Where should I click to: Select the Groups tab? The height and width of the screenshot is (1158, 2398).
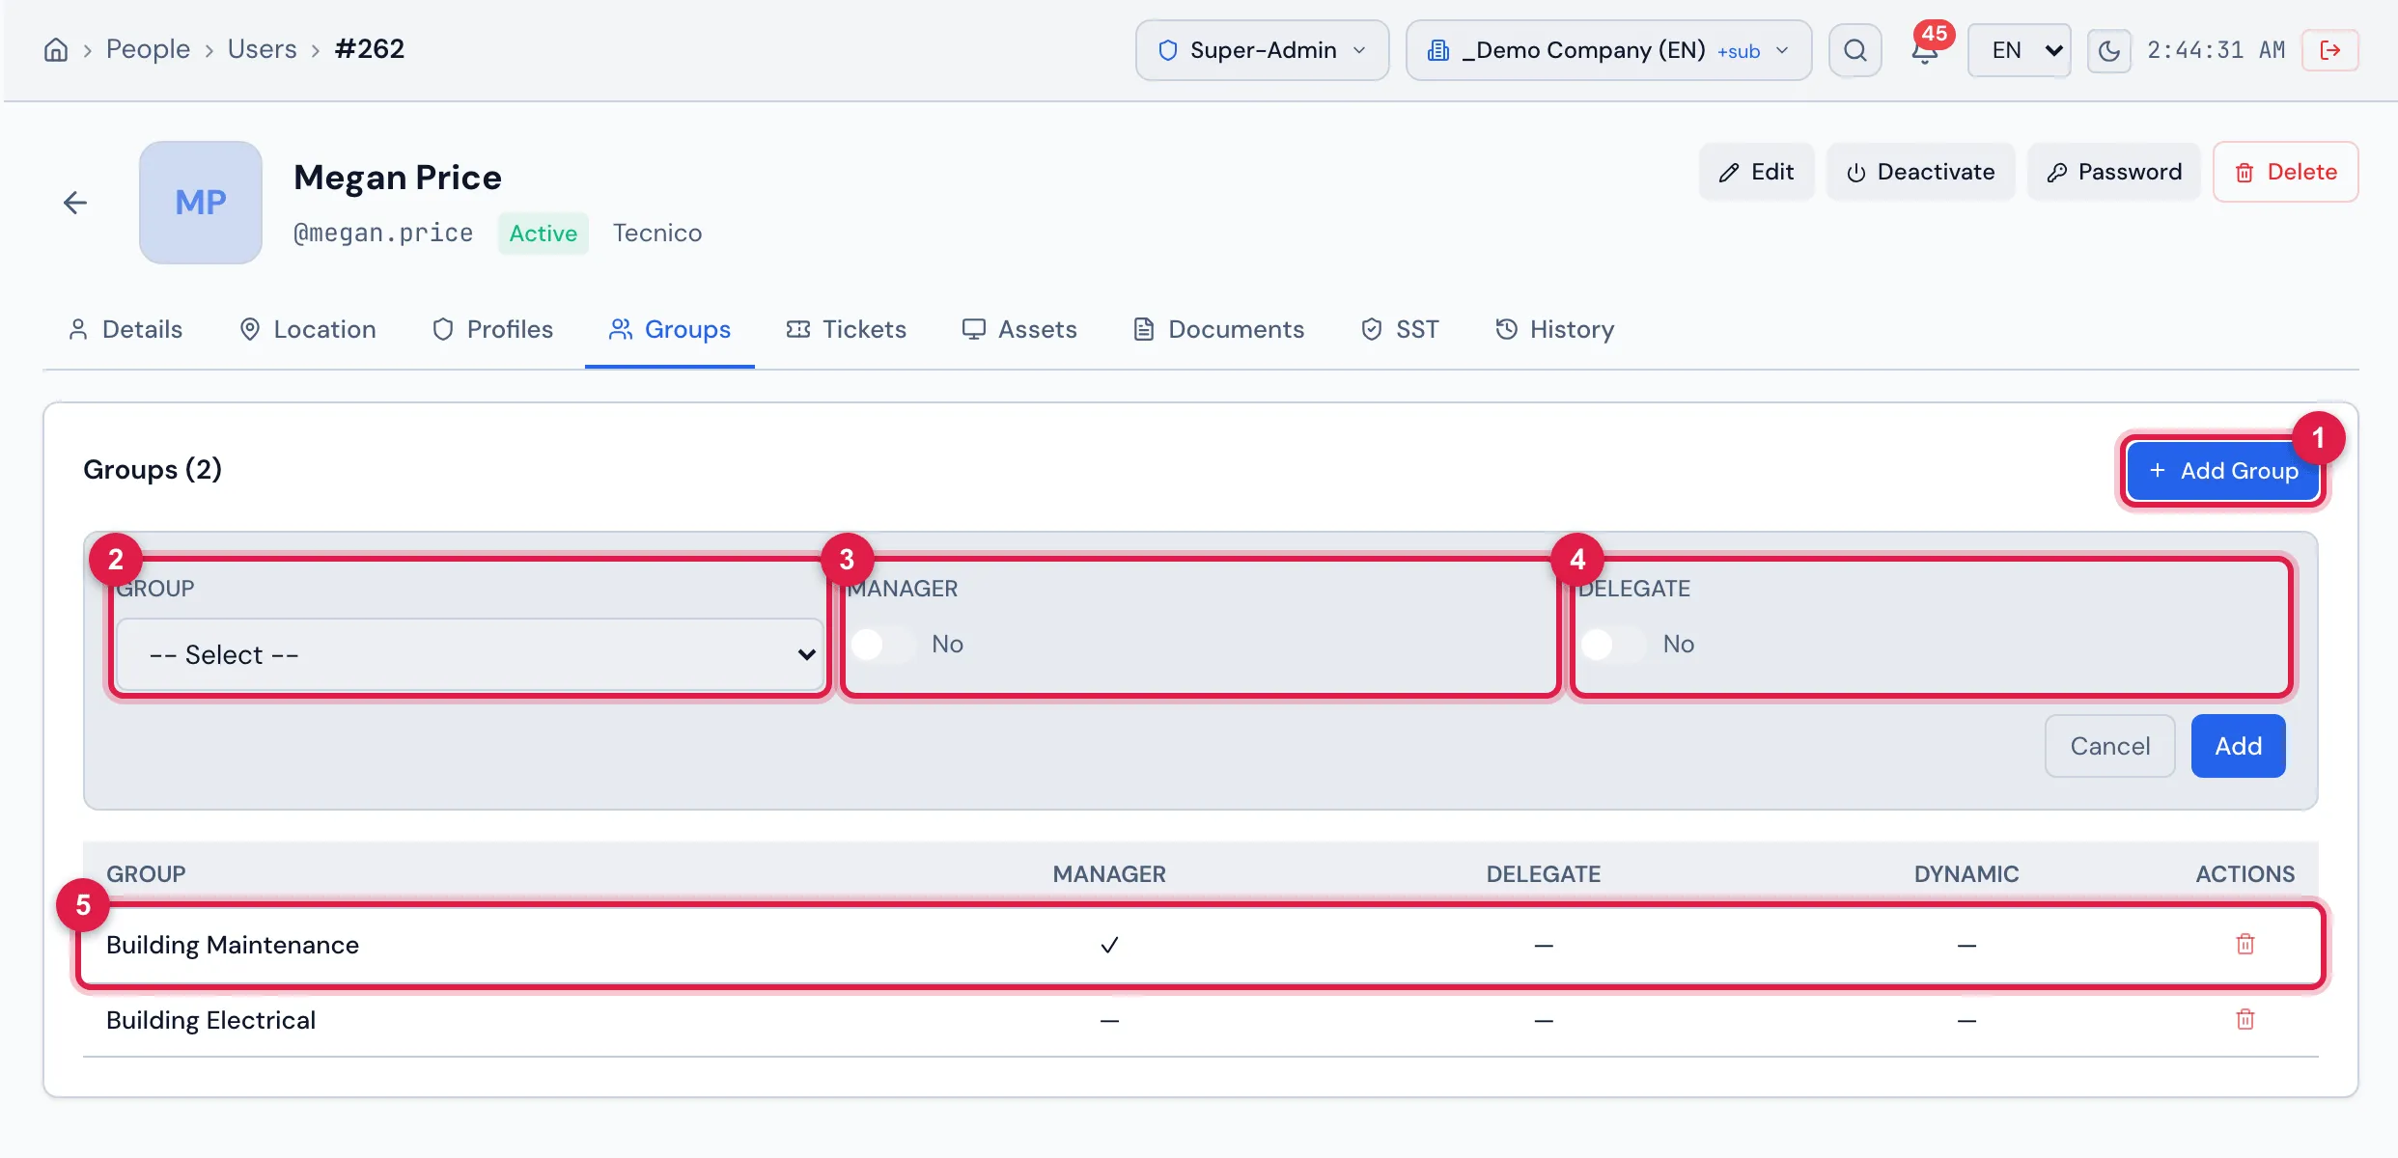pyautogui.click(x=670, y=329)
